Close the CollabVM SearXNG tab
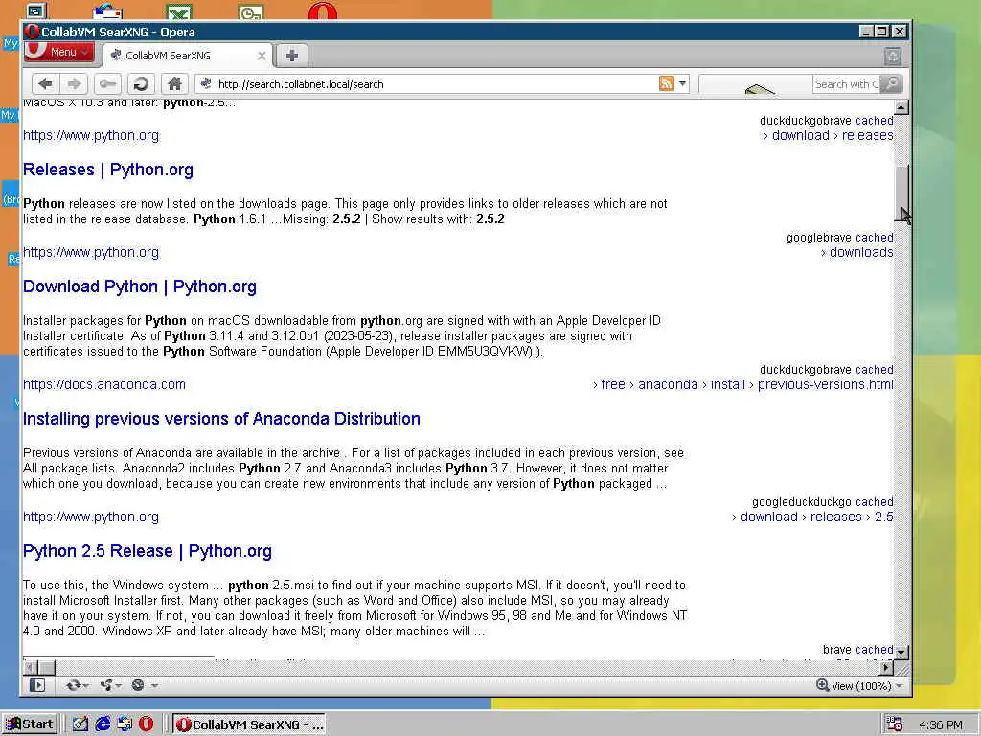 (x=262, y=56)
